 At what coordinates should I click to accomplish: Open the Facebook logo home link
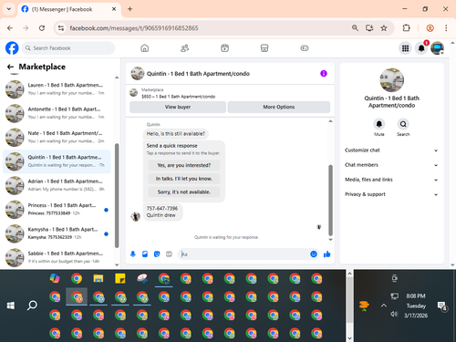click(12, 48)
